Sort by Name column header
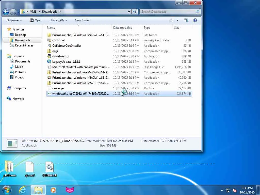The height and width of the screenshot is (195, 260). tap(79, 28)
